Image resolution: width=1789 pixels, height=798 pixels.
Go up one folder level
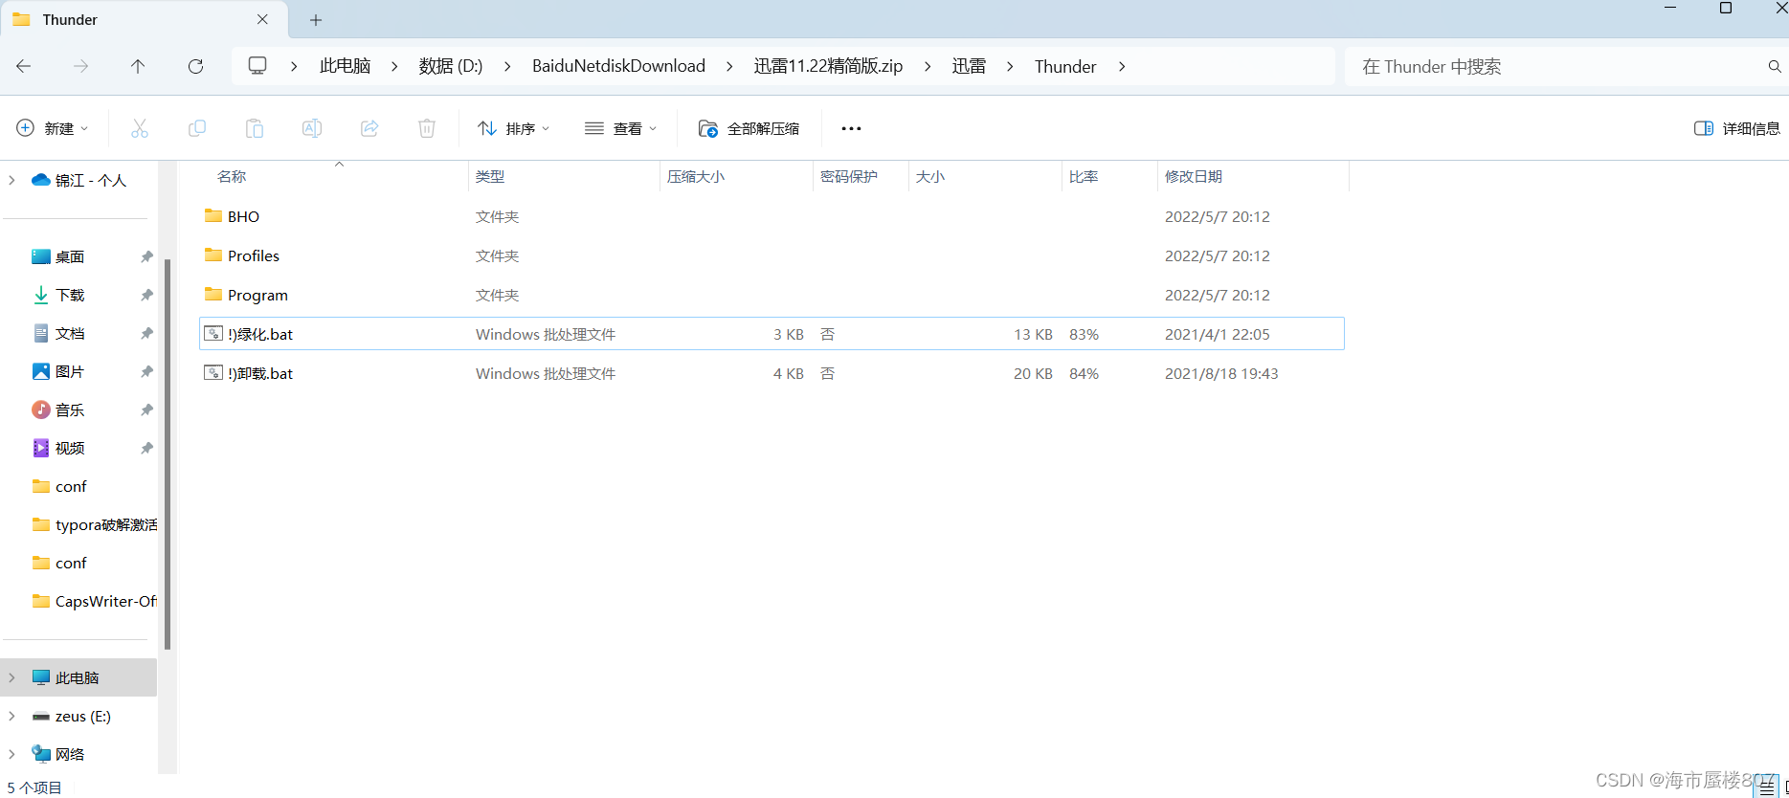tap(138, 66)
